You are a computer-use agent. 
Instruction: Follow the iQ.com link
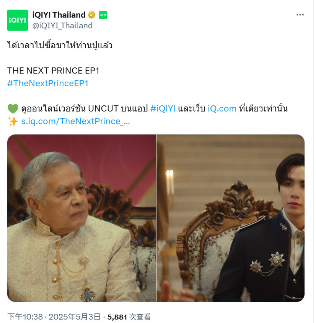(x=222, y=108)
